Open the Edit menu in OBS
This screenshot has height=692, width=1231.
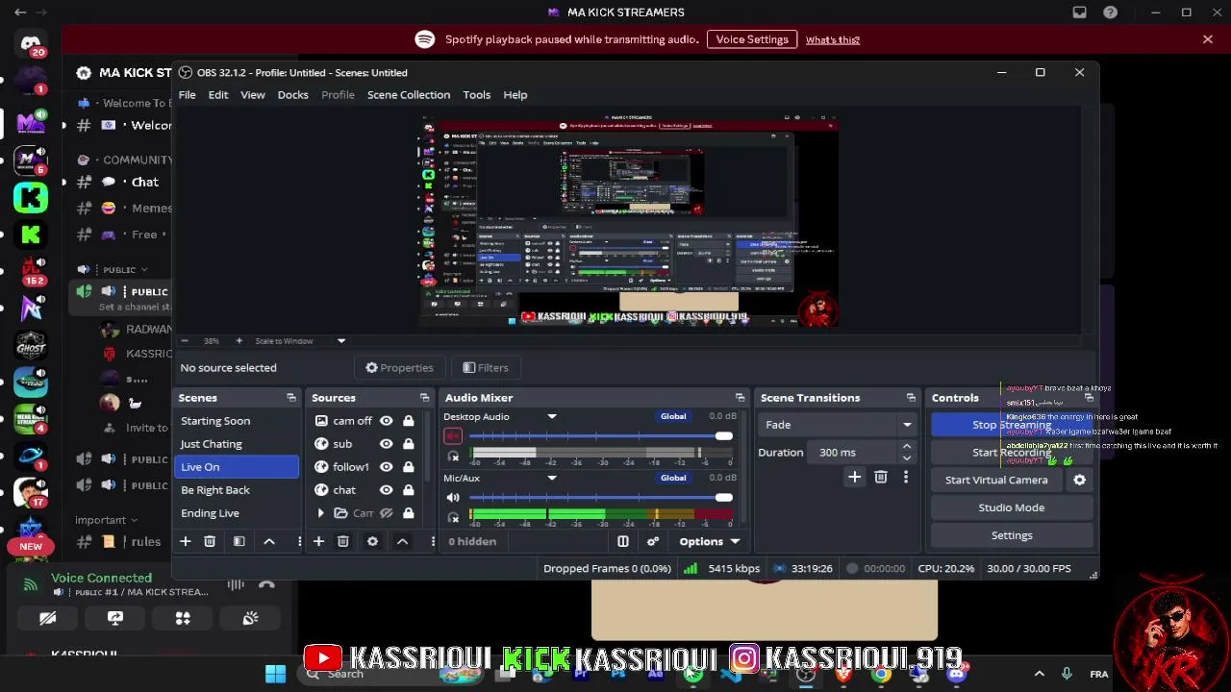218,95
